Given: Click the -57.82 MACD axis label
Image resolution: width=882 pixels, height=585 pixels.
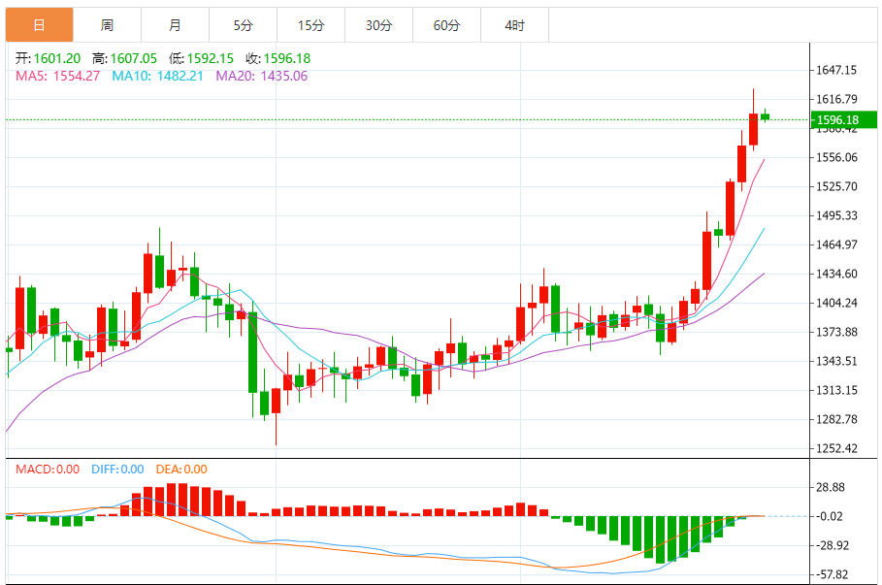Looking at the screenshot, I should click(832, 574).
